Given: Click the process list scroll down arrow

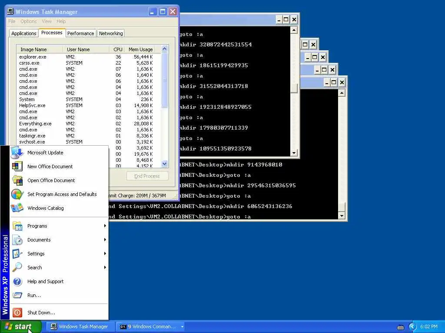Looking at the screenshot, I should (165, 163).
